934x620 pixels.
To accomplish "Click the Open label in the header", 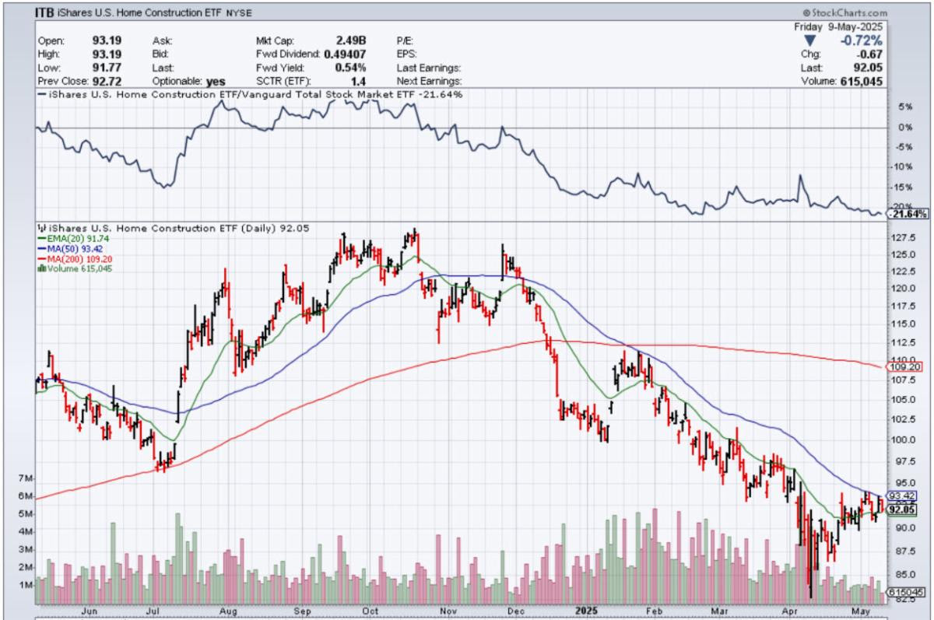I will (50, 40).
